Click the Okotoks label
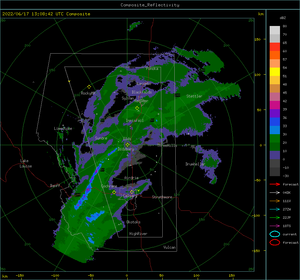Viewport: 300px width, 280px height. 133,222
